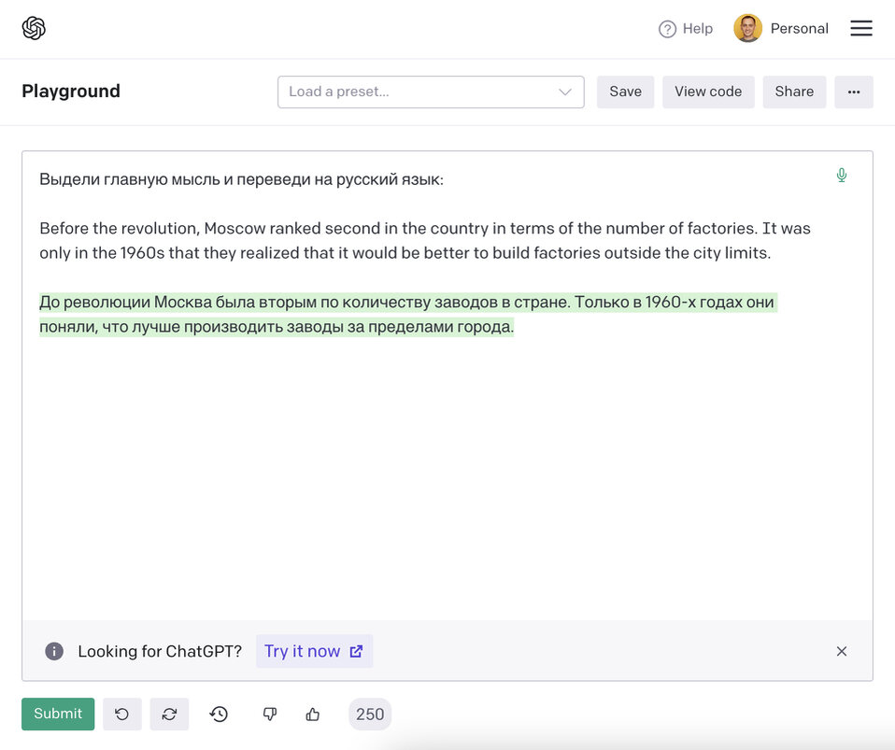Image resolution: width=895 pixels, height=750 pixels.
Task: Click the Help label text
Action: click(x=698, y=29)
